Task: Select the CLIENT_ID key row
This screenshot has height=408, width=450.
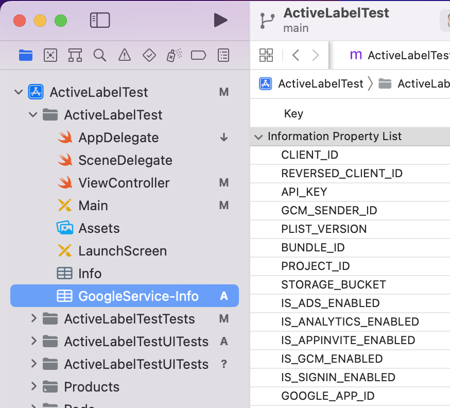Action: (x=350, y=155)
